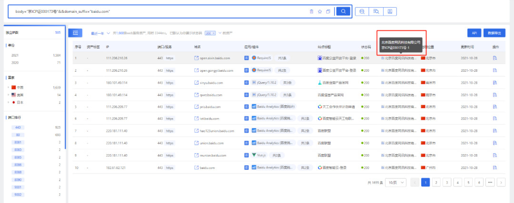Click the component icon in row reunion.baidu.com
Screen dimensions: 514x203
pos(247,155)
